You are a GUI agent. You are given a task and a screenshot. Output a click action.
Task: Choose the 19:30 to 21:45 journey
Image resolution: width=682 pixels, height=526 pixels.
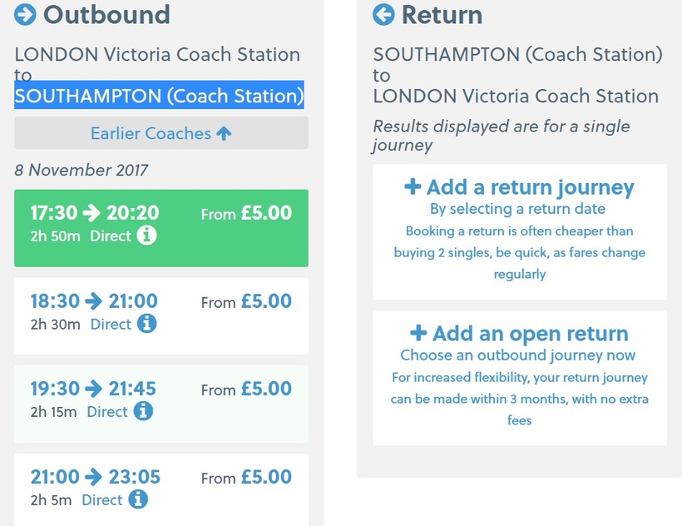[161, 404]
